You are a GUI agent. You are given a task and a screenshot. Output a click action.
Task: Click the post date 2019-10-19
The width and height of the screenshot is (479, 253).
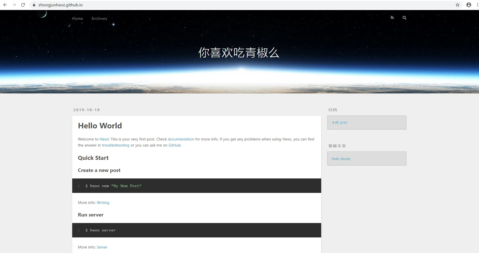(x=87, y=110)
